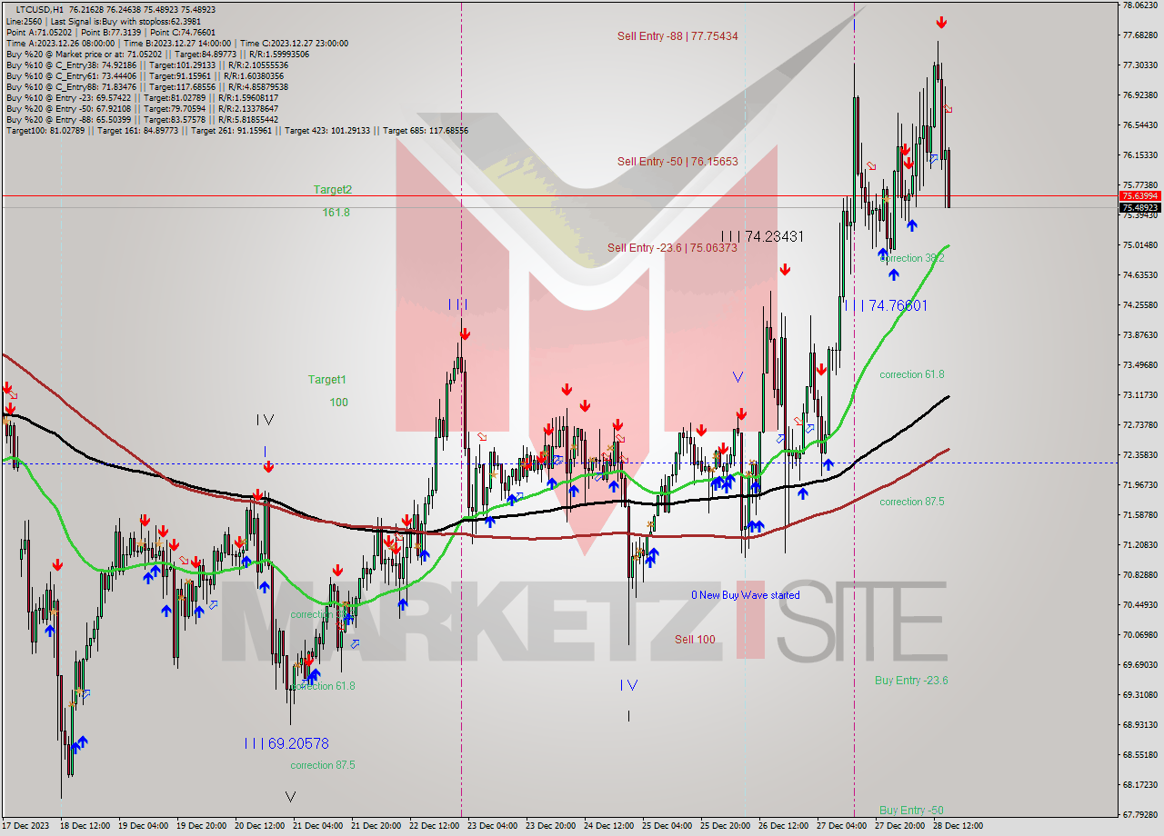Click the 'Sell Entry -23.6 | 75.06373' label
1164x836 pixels.
pyautogui.click(x=672, y=247)
